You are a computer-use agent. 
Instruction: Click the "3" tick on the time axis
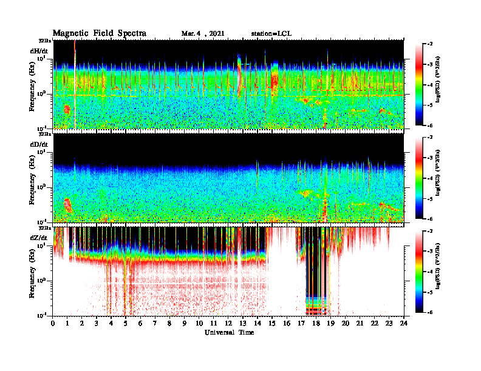97,324
